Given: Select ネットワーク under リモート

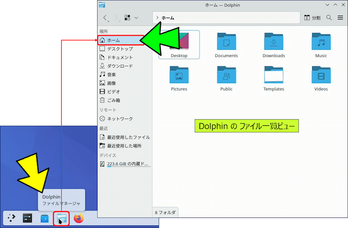Looking at the screenshot, I should click(x=125, y=118).
